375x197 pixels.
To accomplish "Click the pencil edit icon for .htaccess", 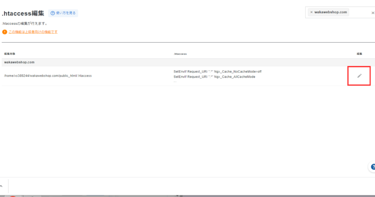I will tap(359, 76).
